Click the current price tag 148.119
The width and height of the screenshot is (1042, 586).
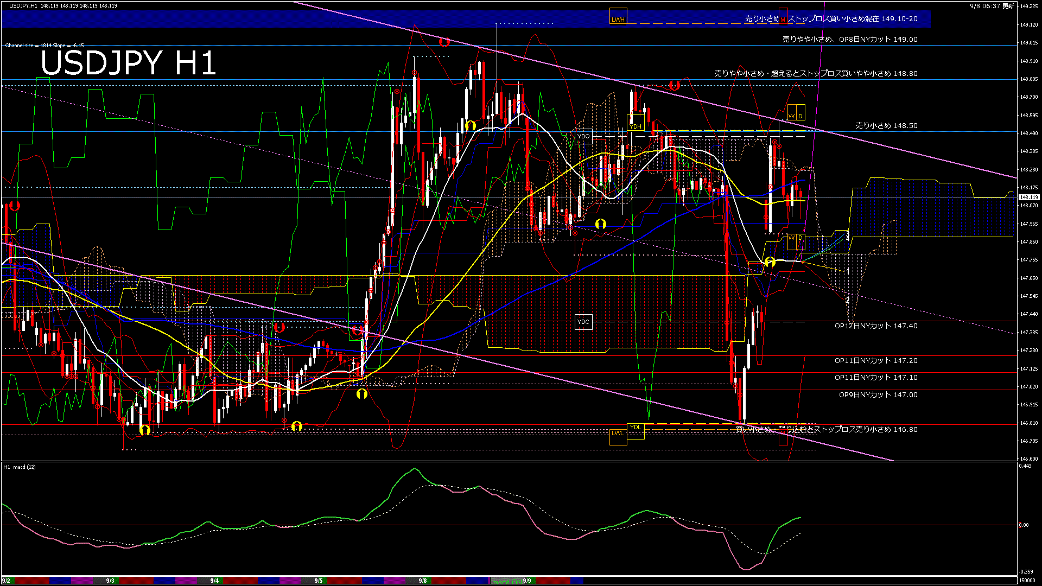click(1029, 198)
